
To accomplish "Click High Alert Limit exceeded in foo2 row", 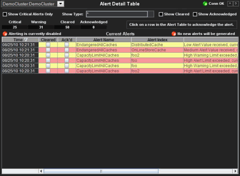I will pos(211,71).
